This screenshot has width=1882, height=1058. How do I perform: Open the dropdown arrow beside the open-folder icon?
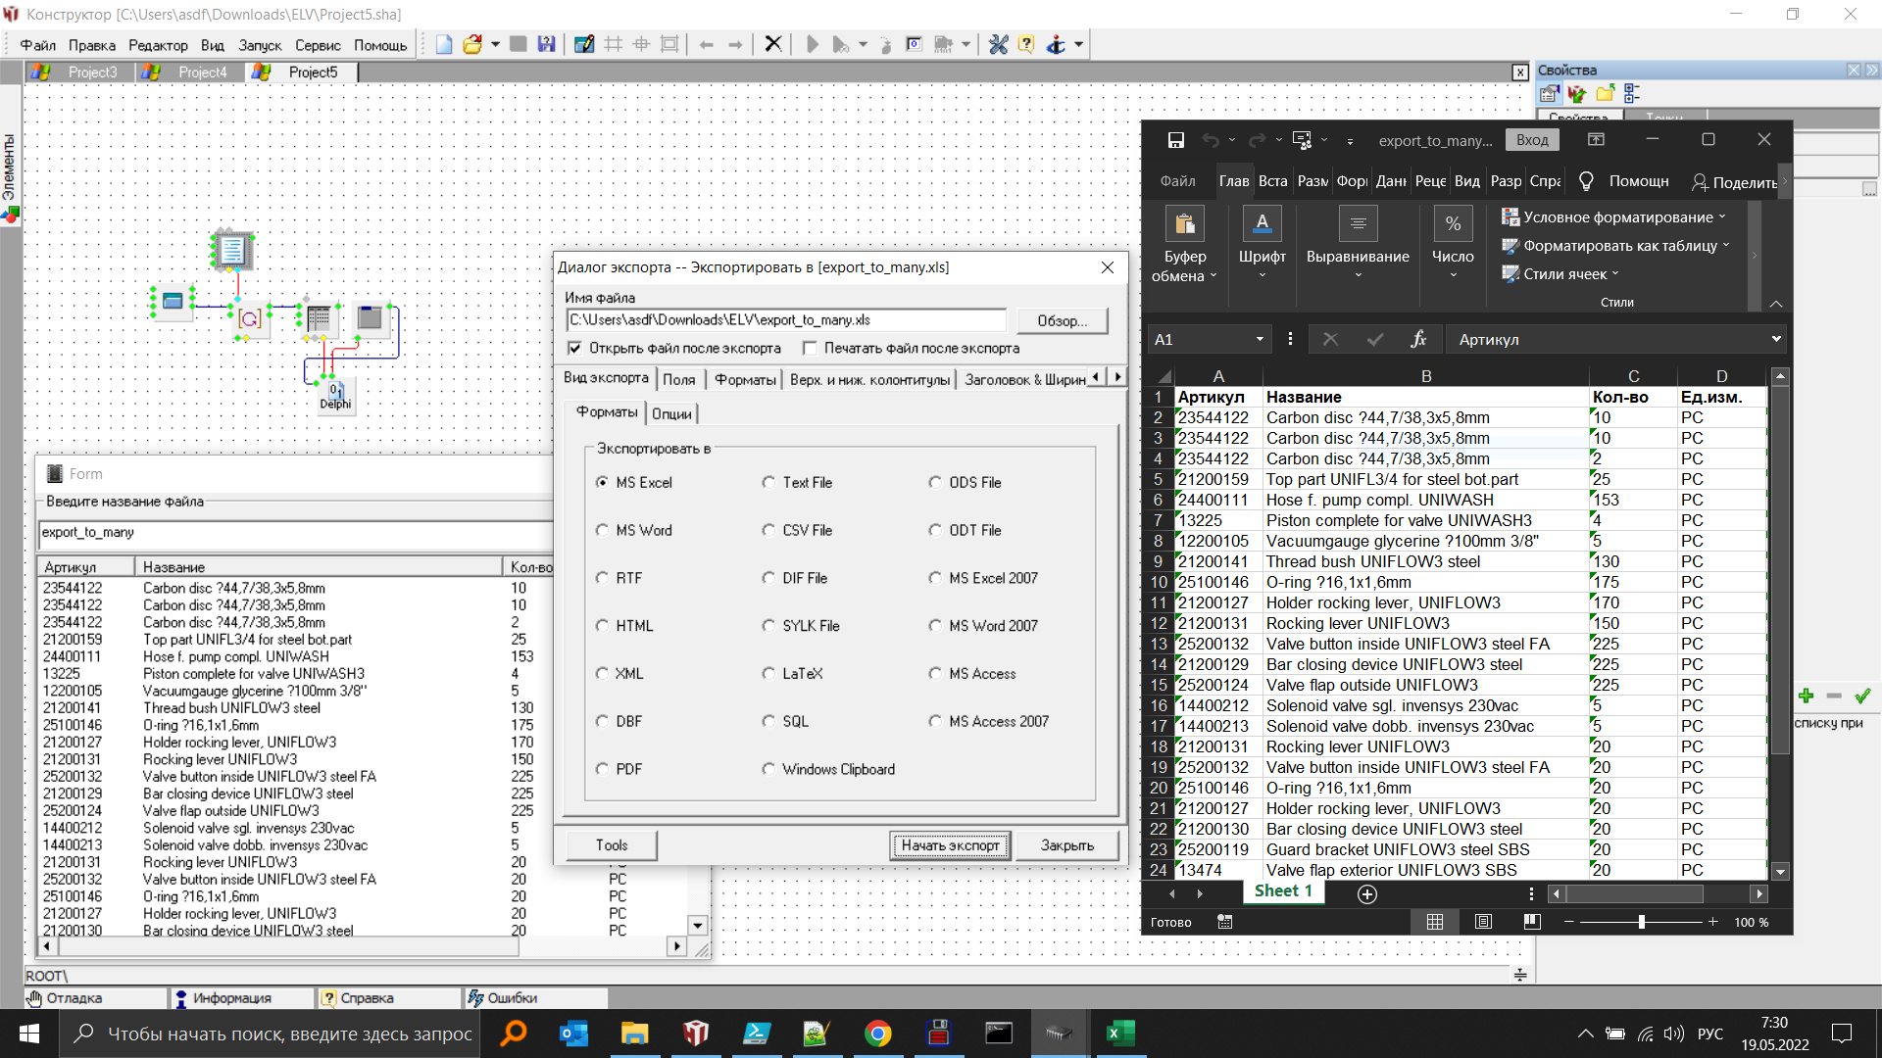tap(495, 44)
